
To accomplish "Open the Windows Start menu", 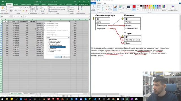I will [2, 99].
